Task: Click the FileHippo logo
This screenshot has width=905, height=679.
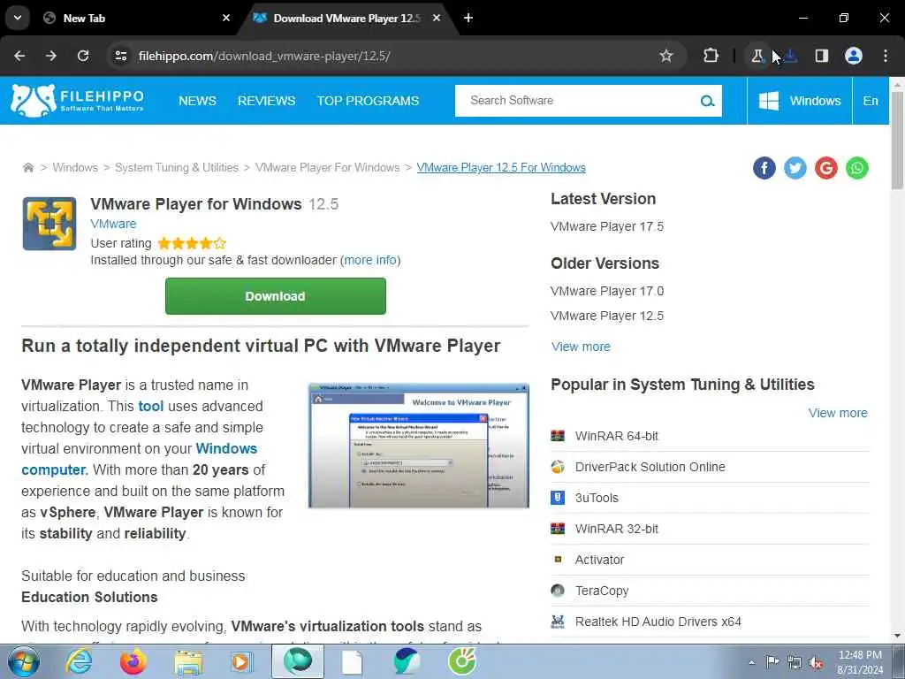Action: (x=78, y=101)
